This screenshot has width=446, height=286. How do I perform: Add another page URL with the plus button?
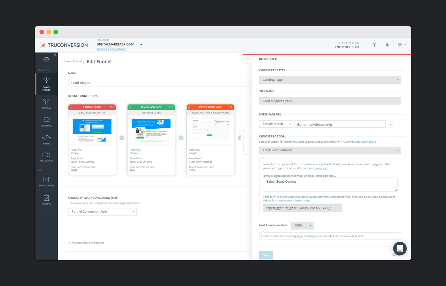[390, 124]
